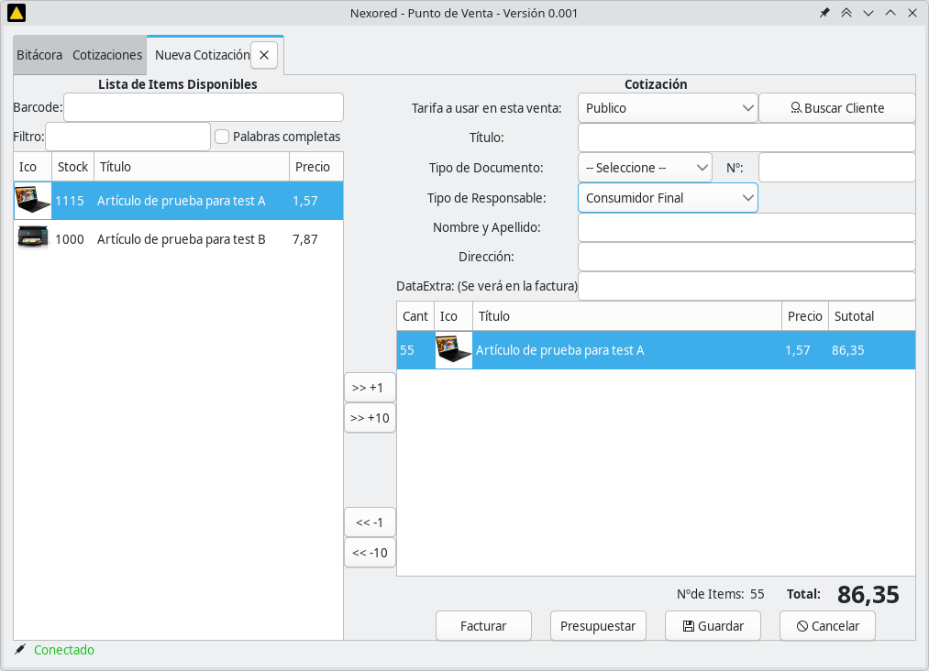Enable the Palabras completas checkbox
Viewport: 929px width, 671px height.
222,137
